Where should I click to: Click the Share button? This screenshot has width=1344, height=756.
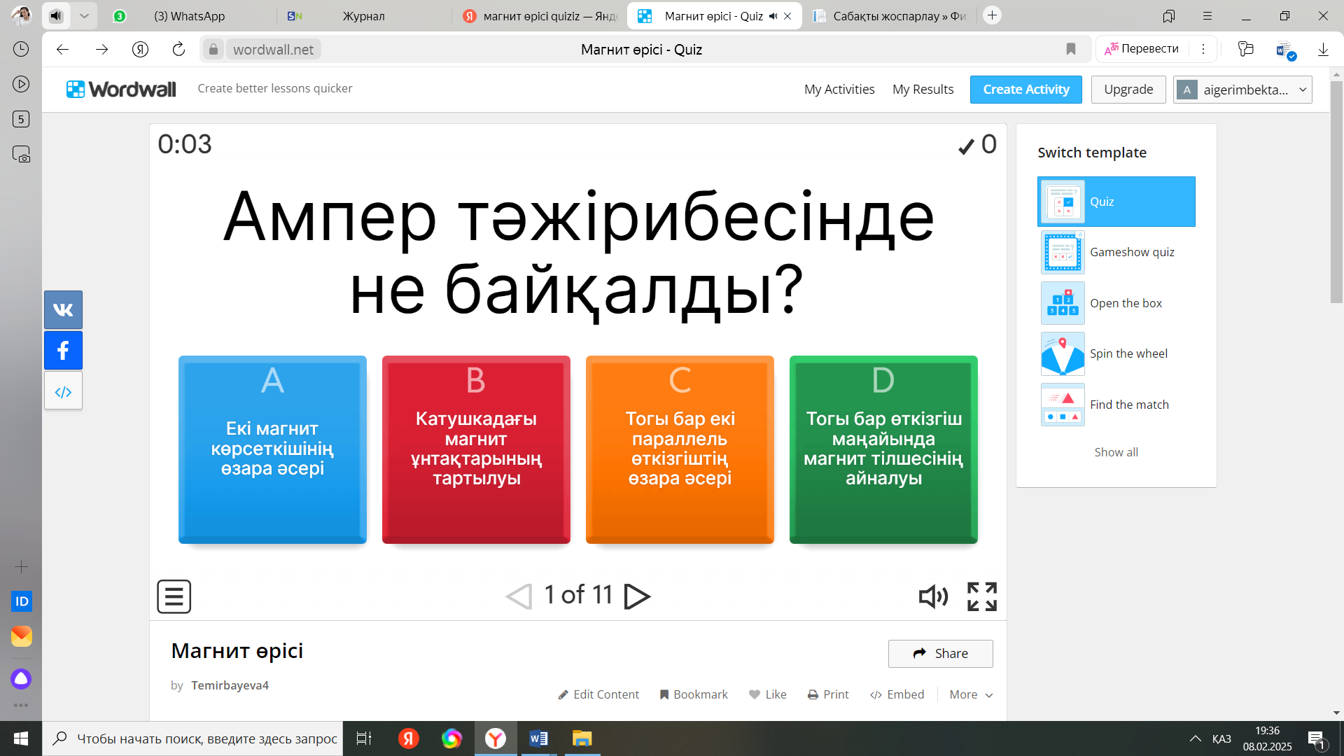tap(940, 653)
